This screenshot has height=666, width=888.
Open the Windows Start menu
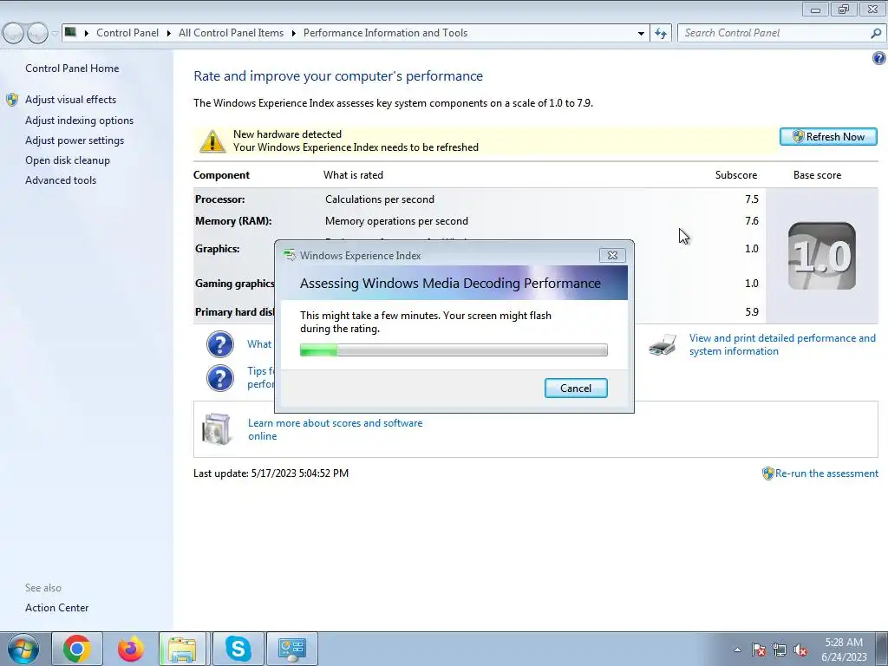[x=23, y=649]
